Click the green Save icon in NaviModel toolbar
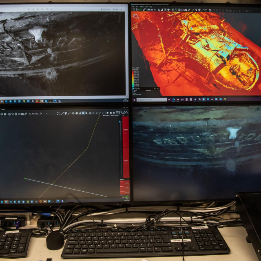Viewport: 261px width, 261px height. tap(139, 10)
